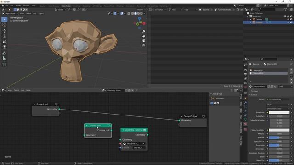Select the Rotate tool in viewport toolbar

4,36
